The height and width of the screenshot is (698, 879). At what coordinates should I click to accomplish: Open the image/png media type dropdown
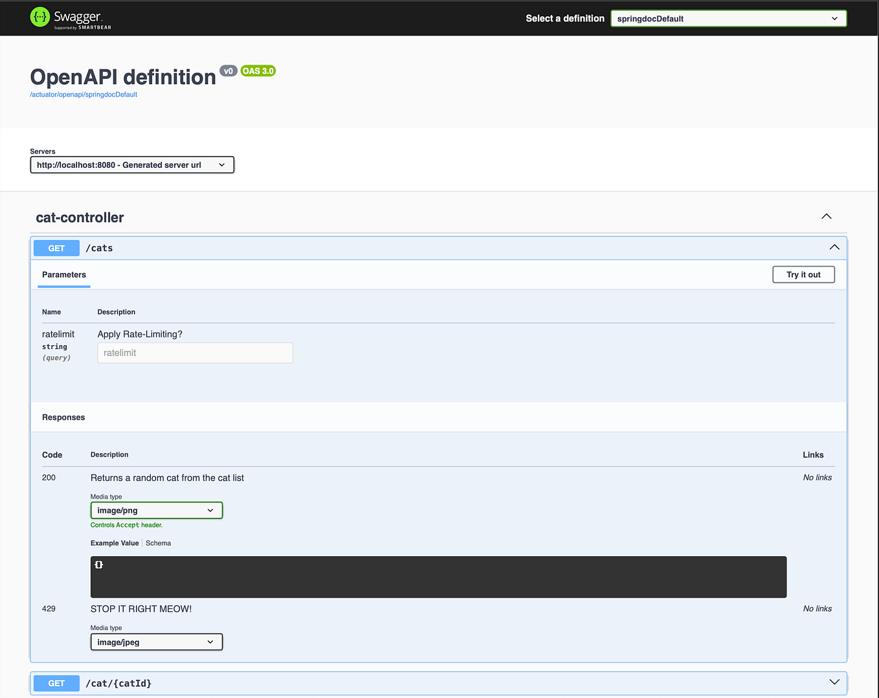156,510
